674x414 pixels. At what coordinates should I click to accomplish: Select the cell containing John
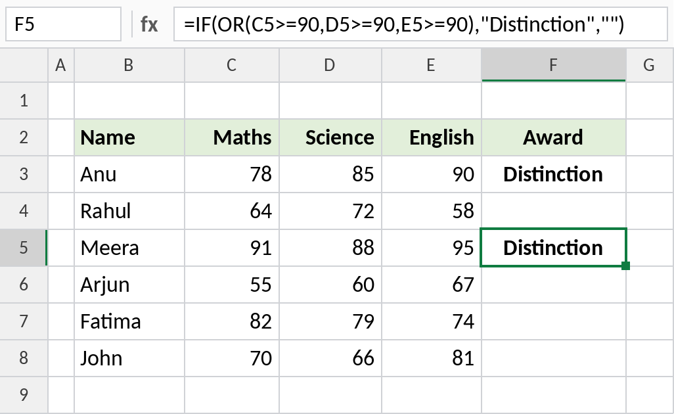[129, 358]
